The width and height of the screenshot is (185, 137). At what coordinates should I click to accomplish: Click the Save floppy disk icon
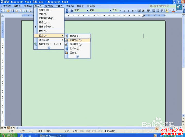point(12,11)
